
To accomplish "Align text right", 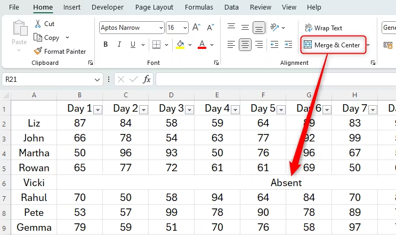I will pyautogui.click(x=259, y=45).
